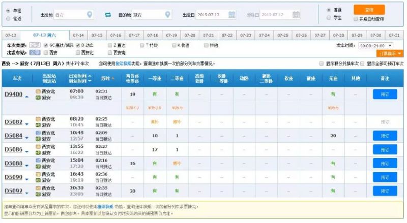The width and height of the screenshot is (407, 223).
Task: Check the K 快速 checkbox
Action: pyautogui.click(x=174, y=45)
